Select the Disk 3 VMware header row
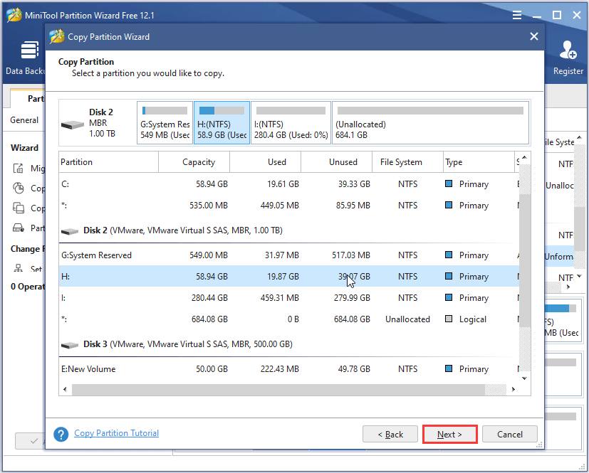589x473 pixels. click(x=289, y=344)
